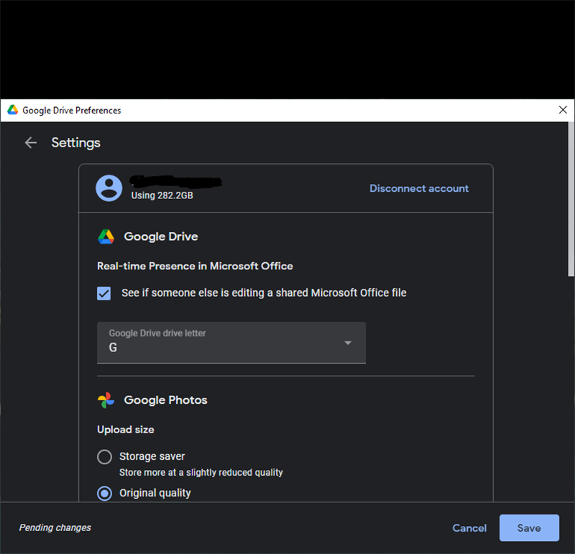Uncheck the shared Microsoft Office file checkbox
This screenshot has height=554, width=575.
coord(104,293)
